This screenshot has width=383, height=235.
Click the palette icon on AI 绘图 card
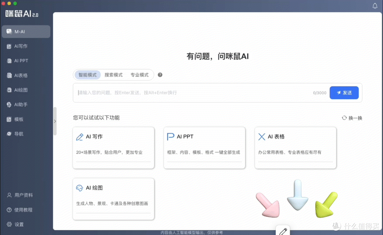80,188
